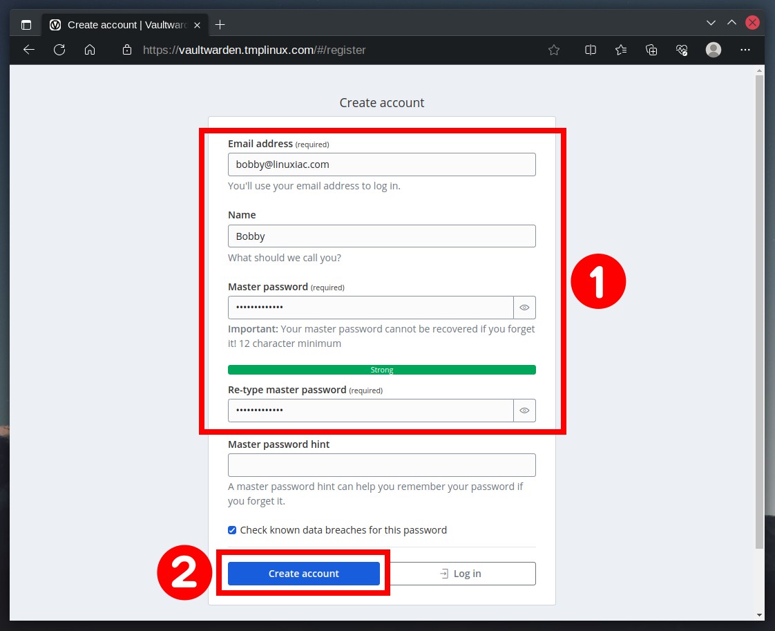Focus the Re-type master password field
The width and height of the screenshot is (775, 631).
coord(371,411)
